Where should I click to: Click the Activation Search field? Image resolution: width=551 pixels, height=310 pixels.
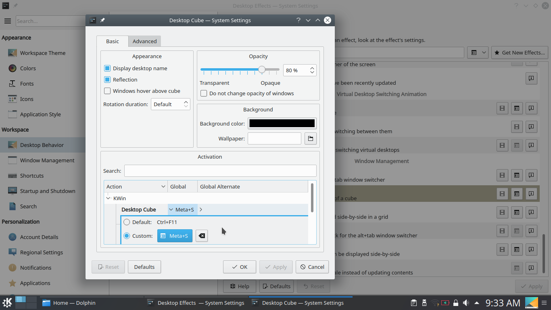click(x=220, y=171)
